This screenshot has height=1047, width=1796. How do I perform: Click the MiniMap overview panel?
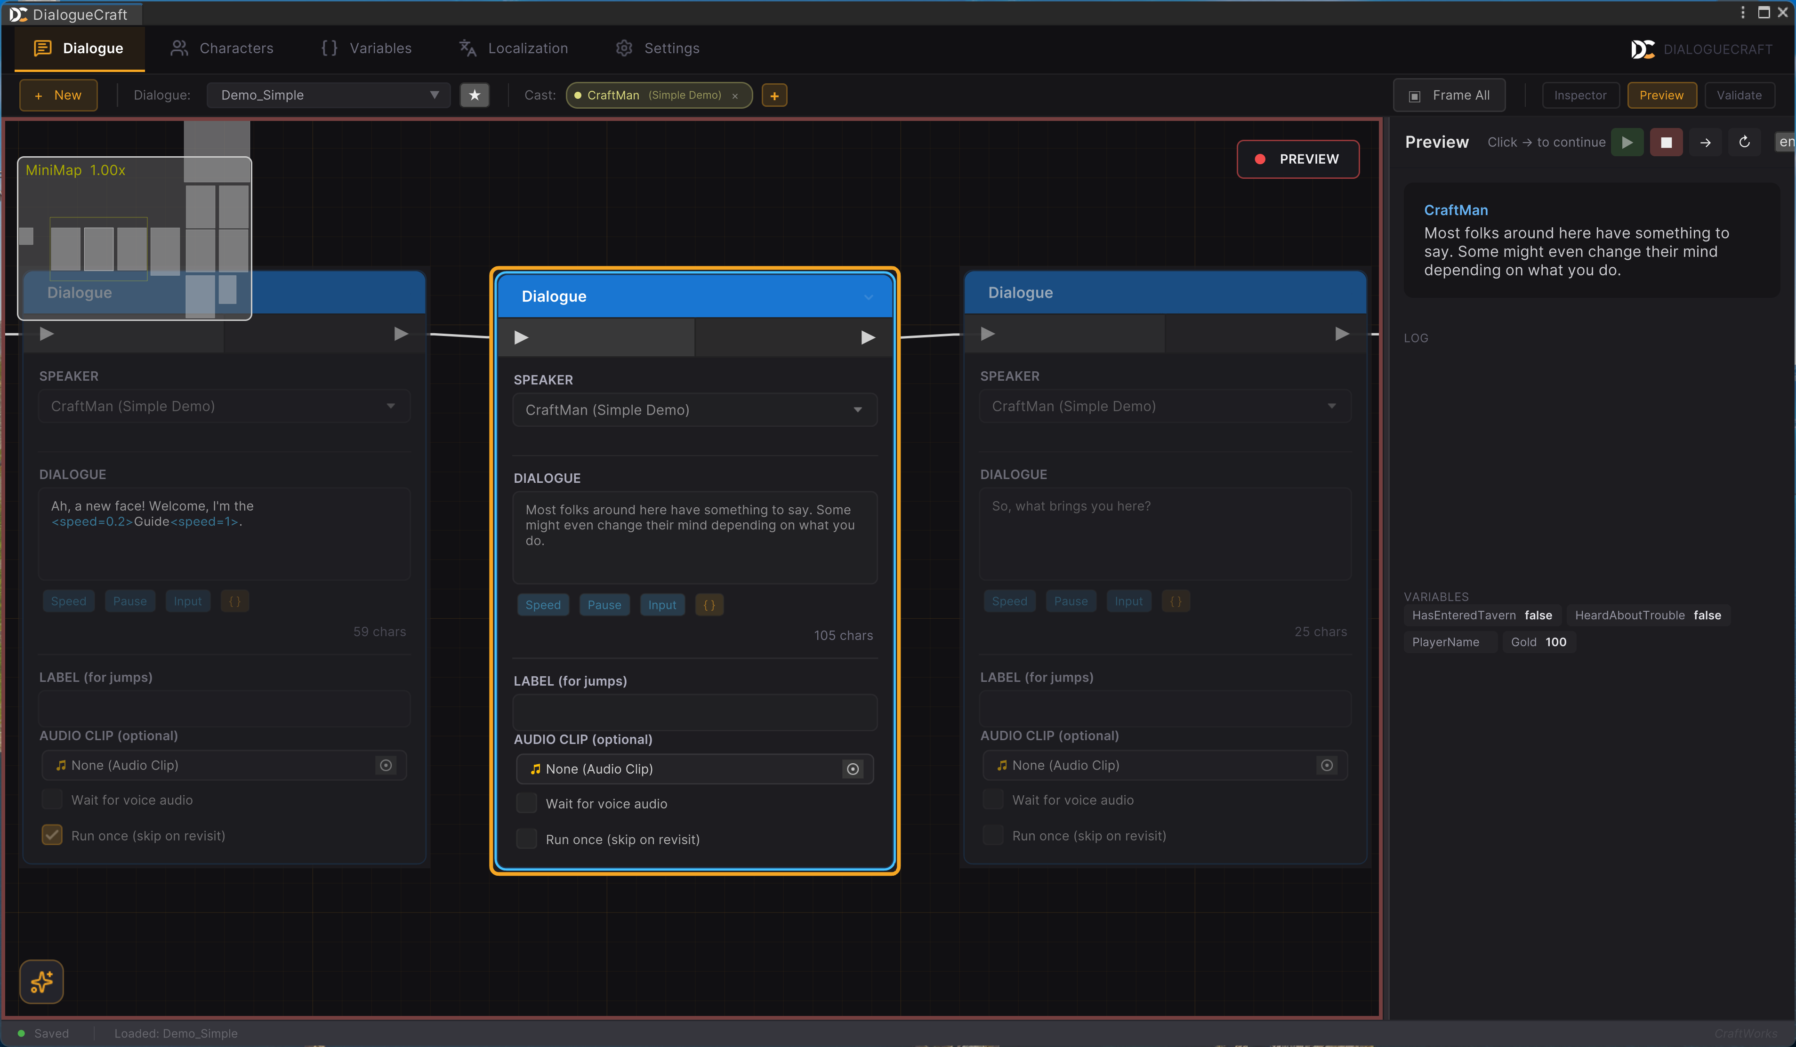[135, 238]
